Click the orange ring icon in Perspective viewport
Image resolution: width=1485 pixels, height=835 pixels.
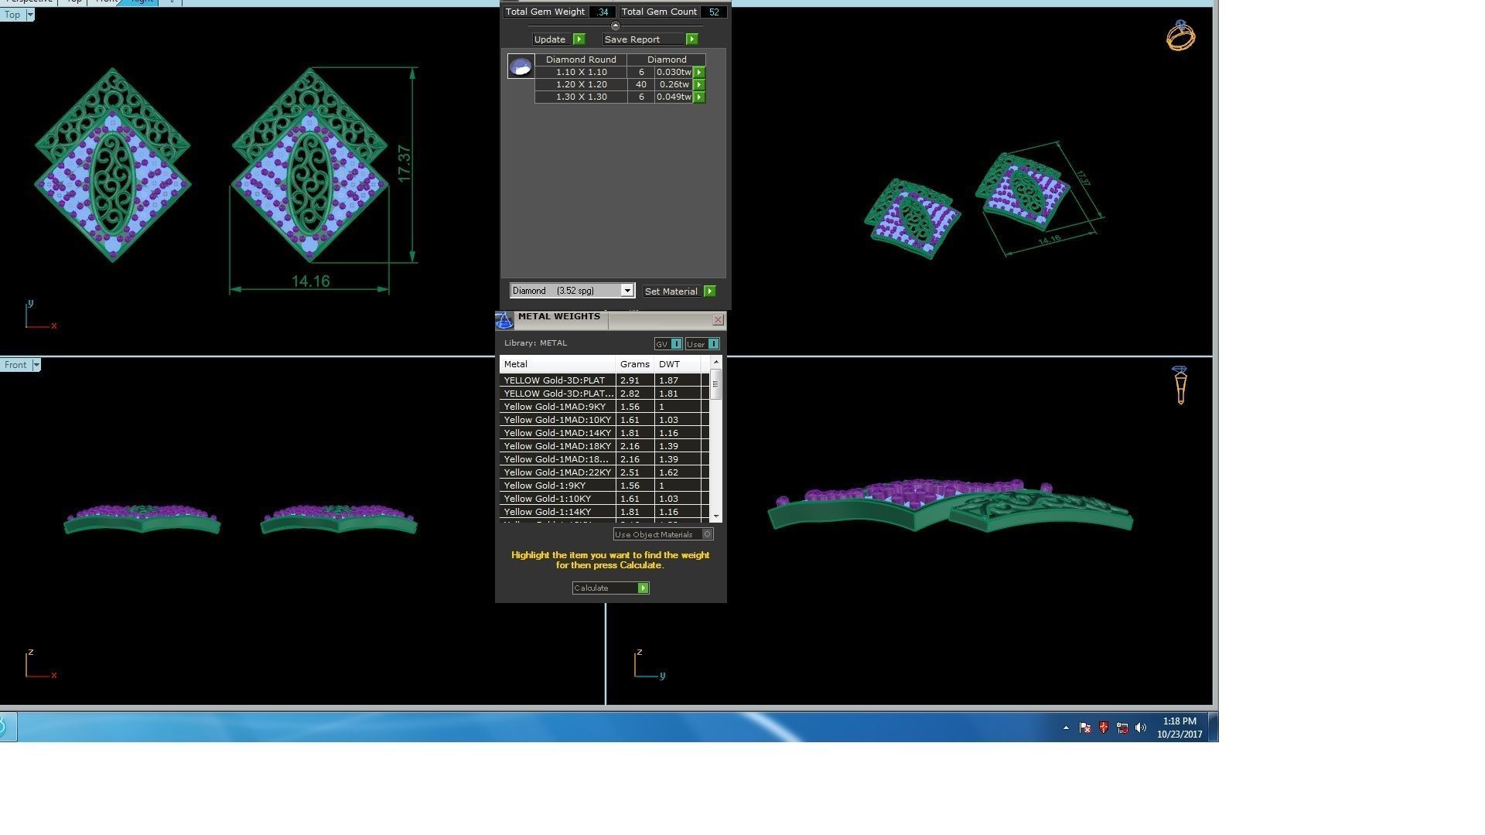[1180, 36]
